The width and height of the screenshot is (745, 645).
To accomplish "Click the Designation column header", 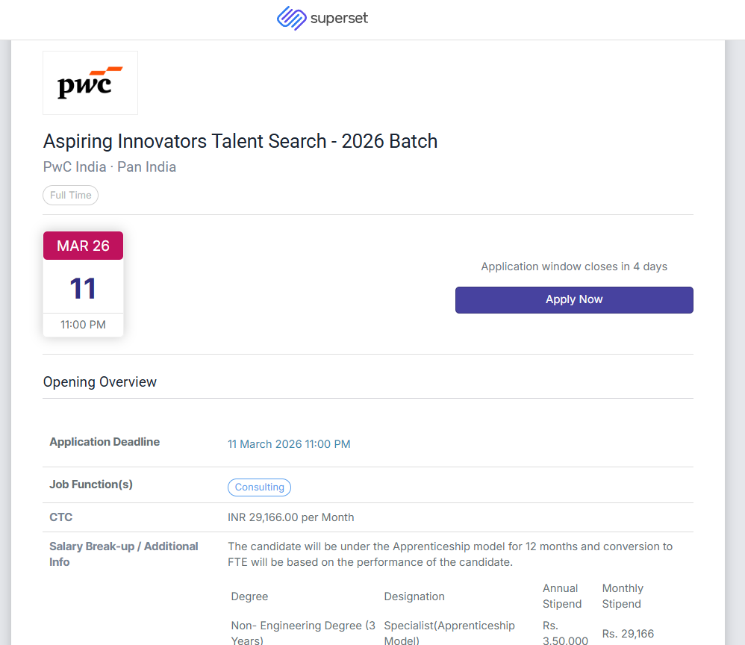I will [x=414, y=596].
